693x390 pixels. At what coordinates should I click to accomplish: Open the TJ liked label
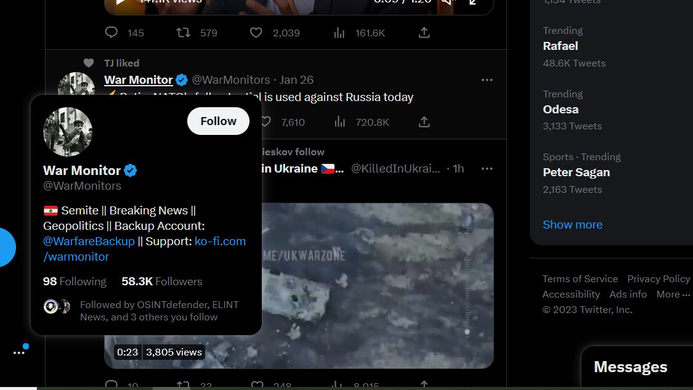pyautogui.click(x=121, y=63)
